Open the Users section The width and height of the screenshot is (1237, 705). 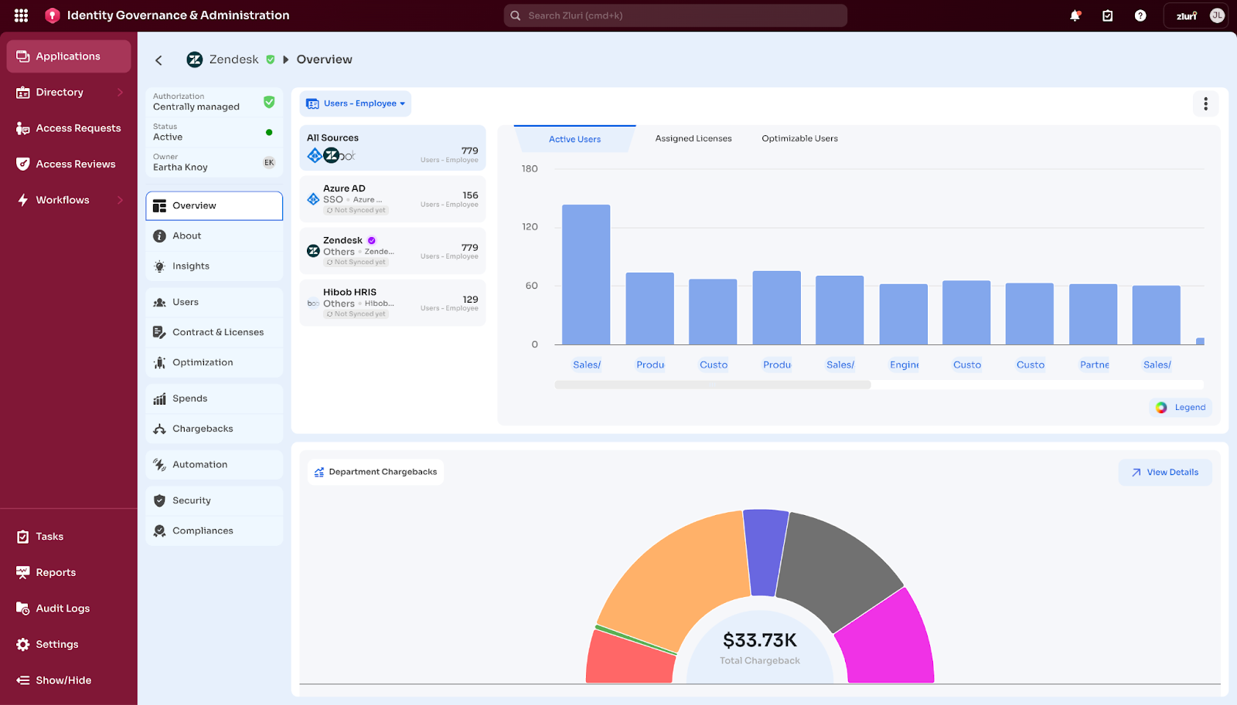coord(214,303)
